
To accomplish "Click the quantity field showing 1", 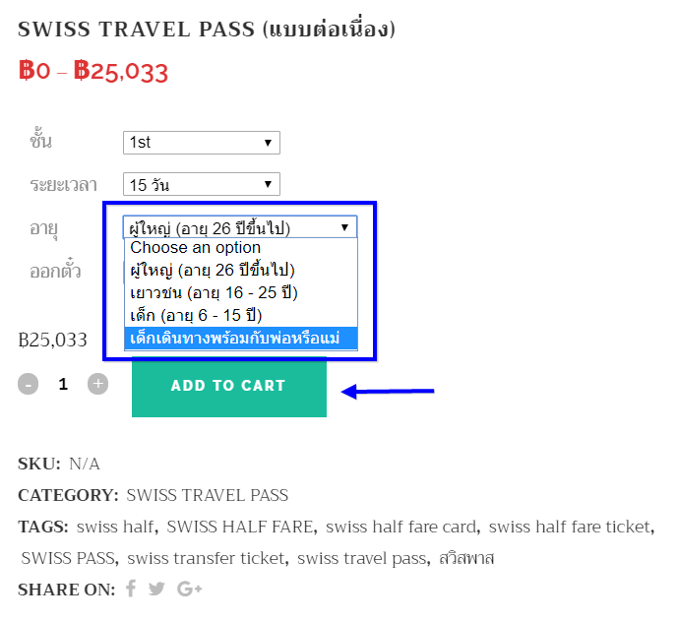I will click(63, 384).
